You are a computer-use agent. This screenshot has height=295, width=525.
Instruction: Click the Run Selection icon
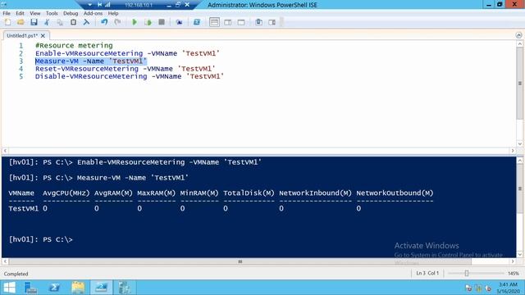point(148,22)
